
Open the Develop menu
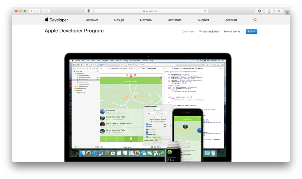(146, 20)
